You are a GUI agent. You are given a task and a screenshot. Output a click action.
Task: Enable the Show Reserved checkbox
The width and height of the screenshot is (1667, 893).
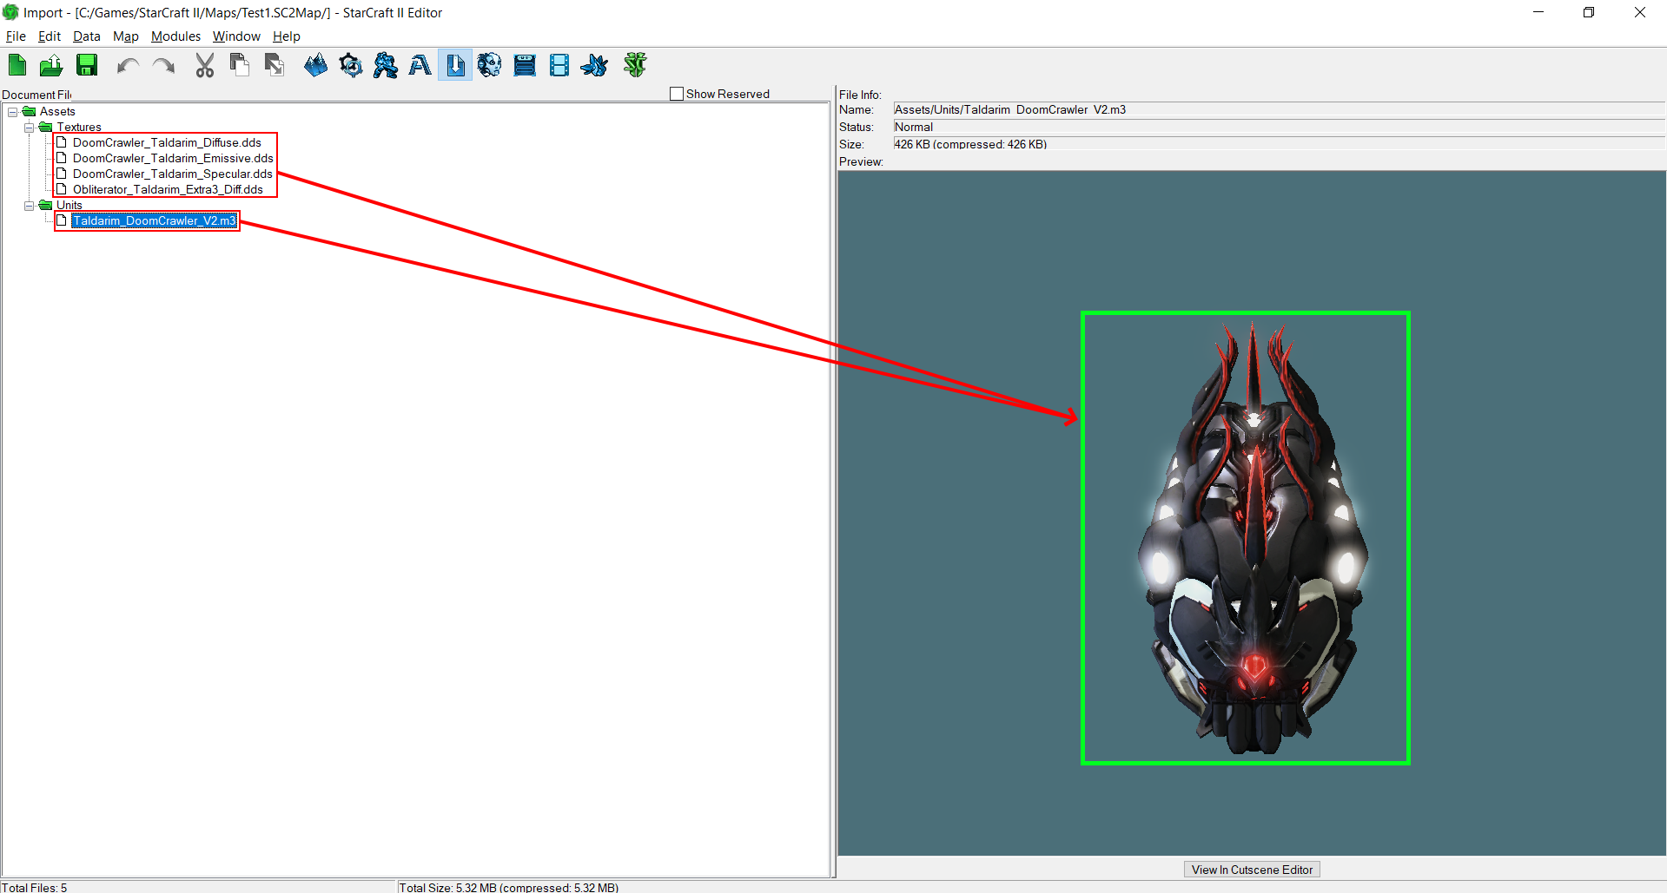[x=677, y=94]
